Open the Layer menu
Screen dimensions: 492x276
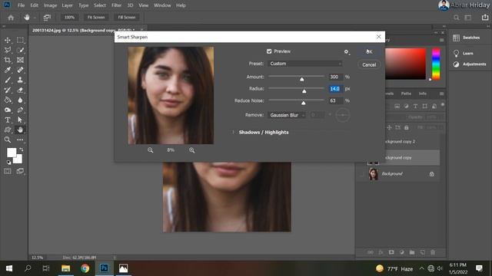pos(67,5)
